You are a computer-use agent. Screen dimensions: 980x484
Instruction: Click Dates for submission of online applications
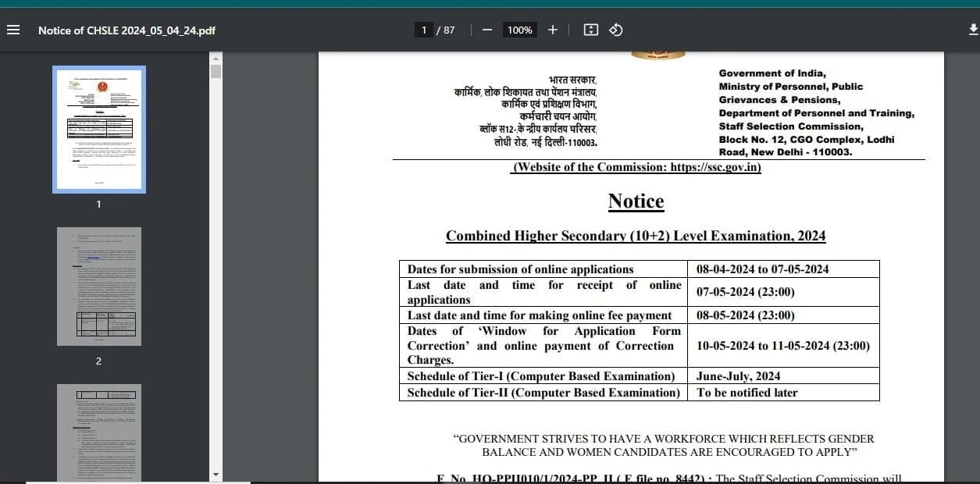[x=521, y=269]
